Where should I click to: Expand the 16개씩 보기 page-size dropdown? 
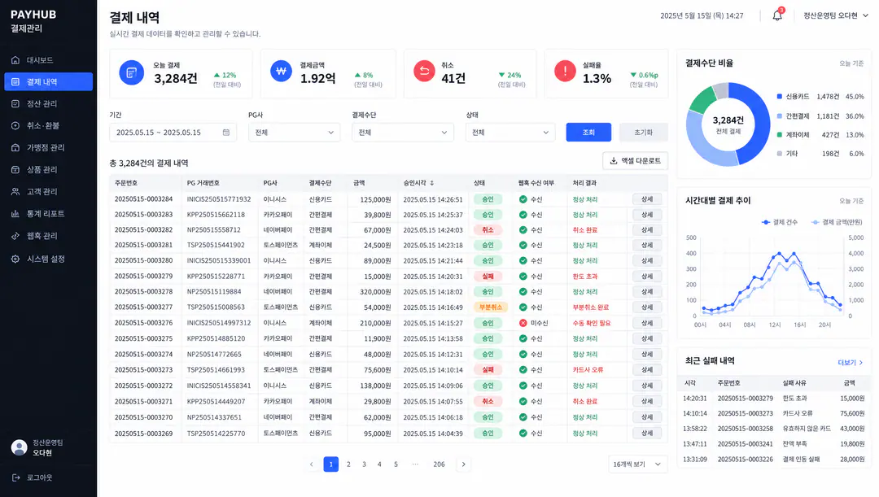pos(638,464)
